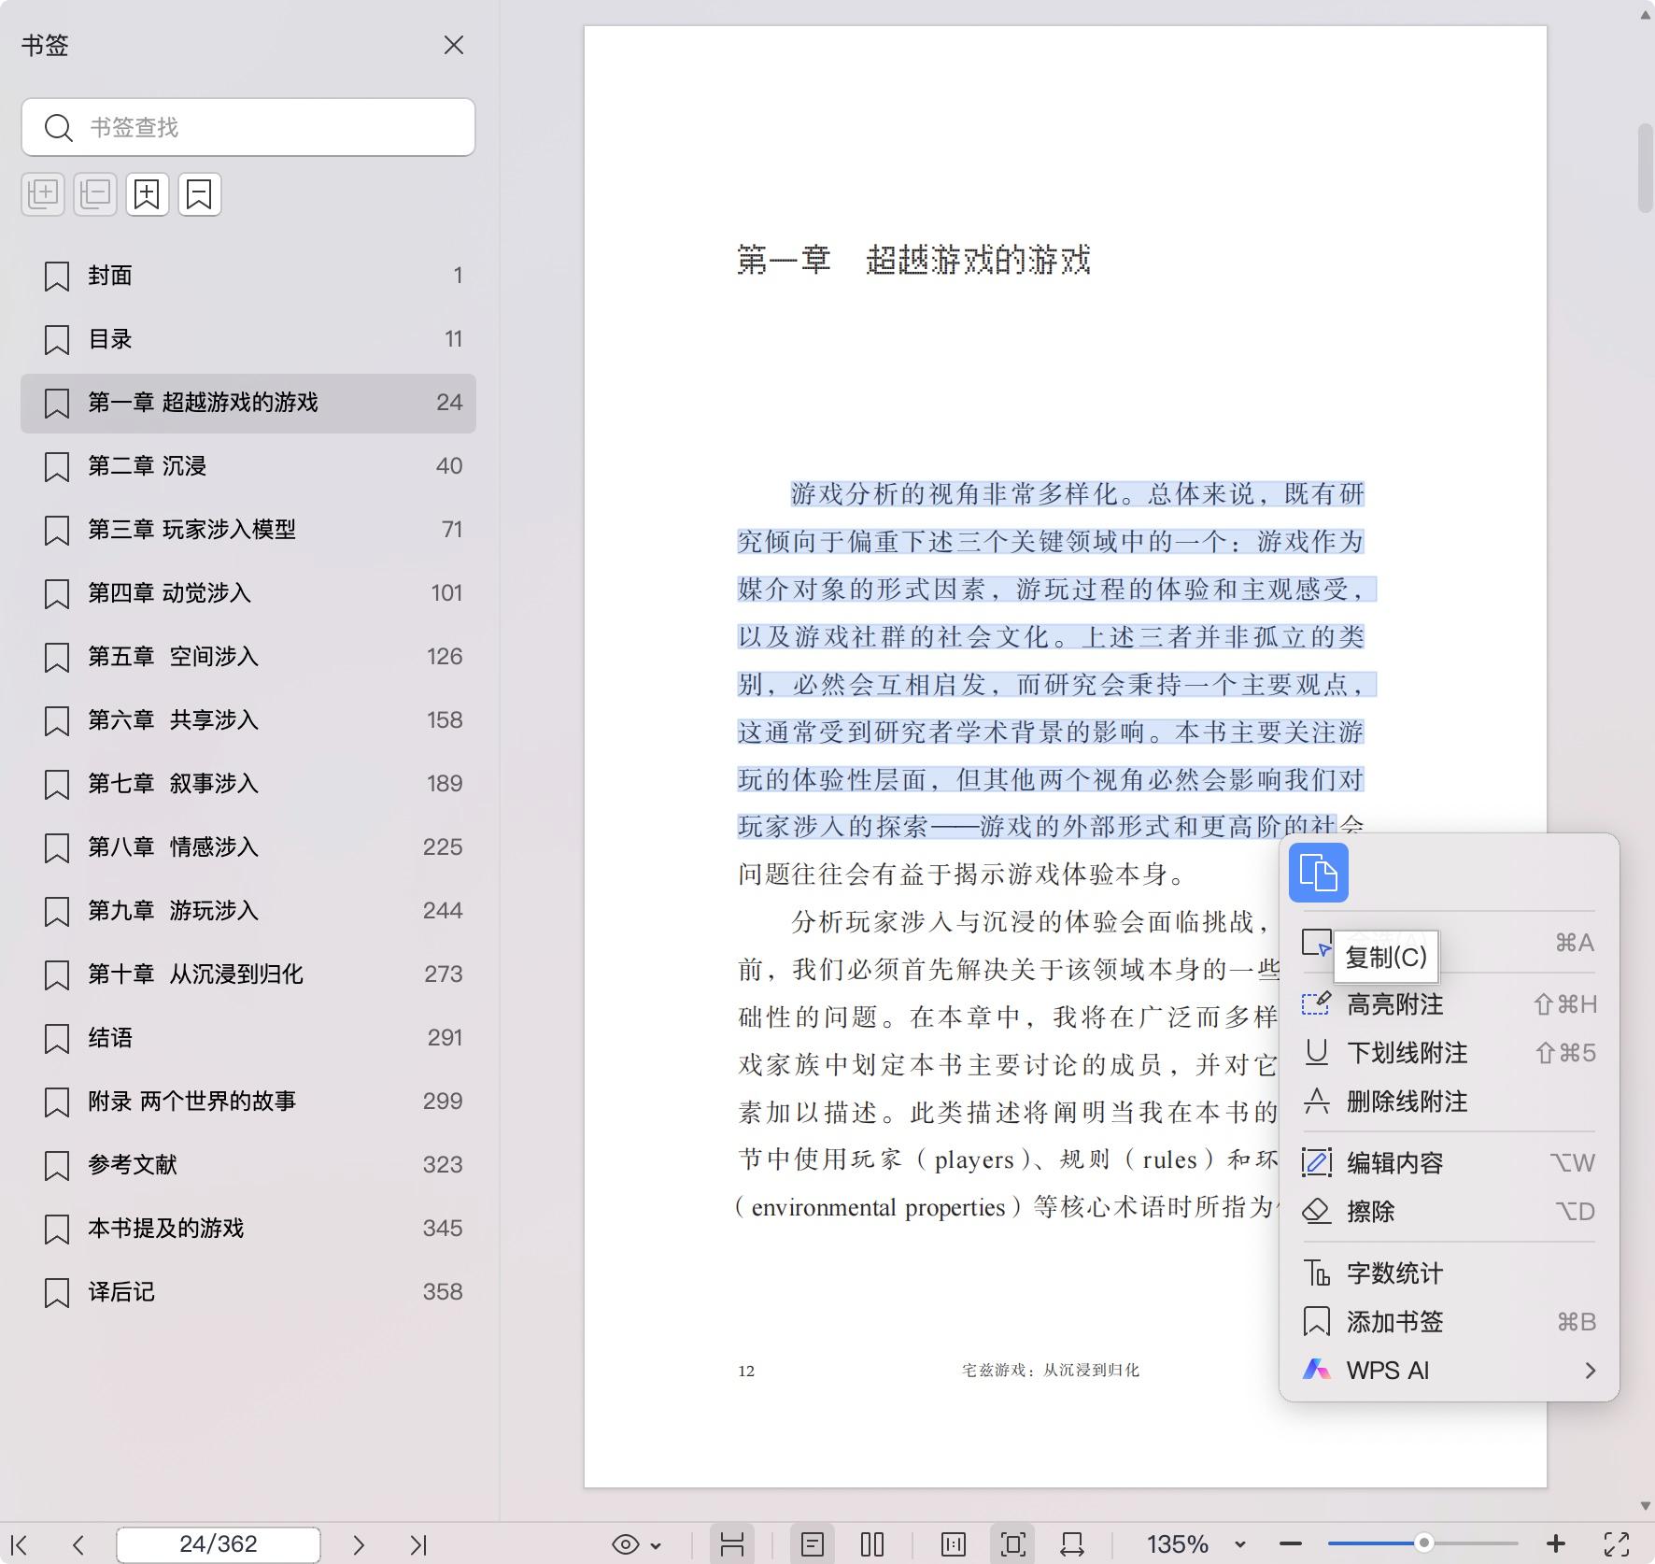This screenshot has width=1655, height=1564.
Task: Expand the WPS AI submenu
Action: pyautogui.click(x=1590, y=1371)
